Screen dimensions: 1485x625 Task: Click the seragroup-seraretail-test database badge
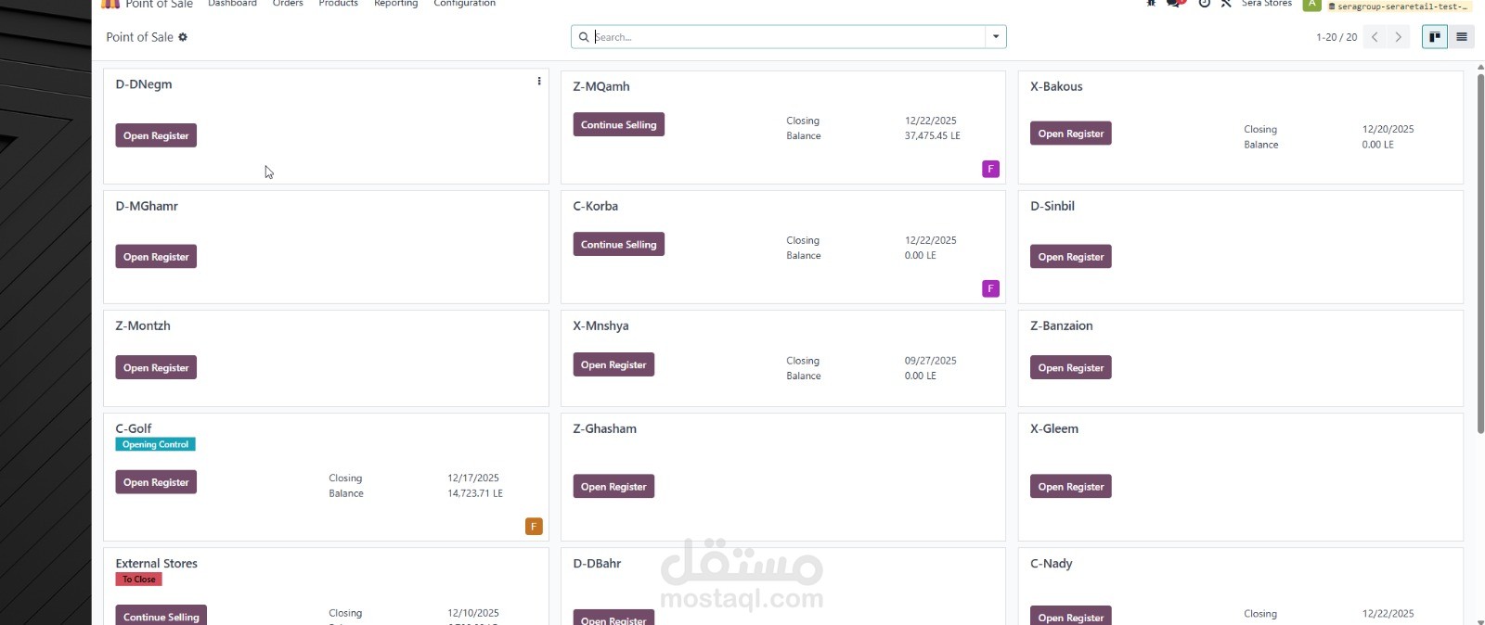1398,6
